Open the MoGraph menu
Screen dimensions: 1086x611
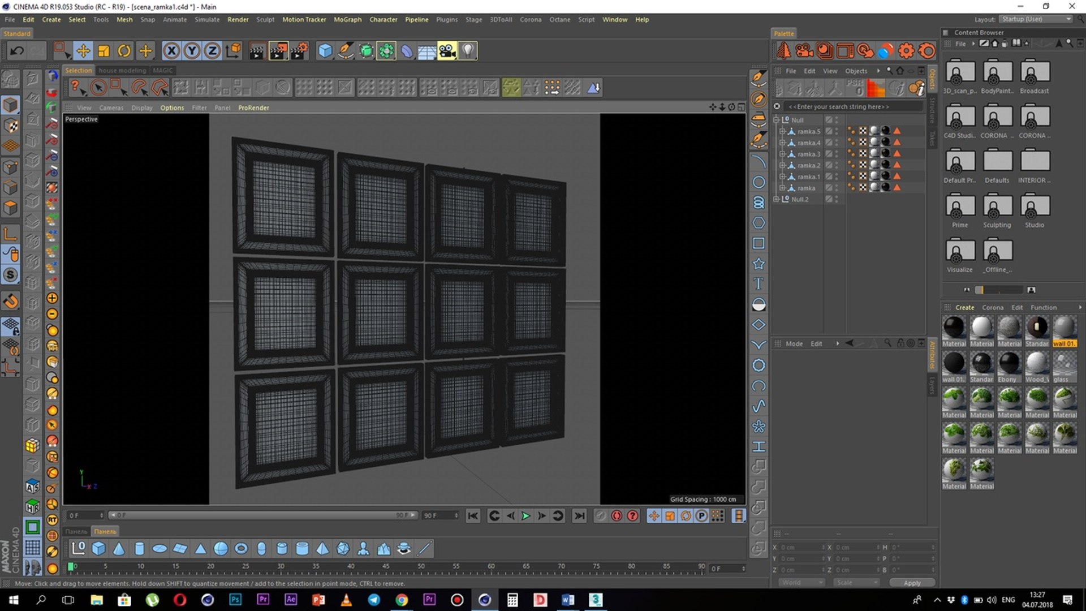[x=347, y=19]
